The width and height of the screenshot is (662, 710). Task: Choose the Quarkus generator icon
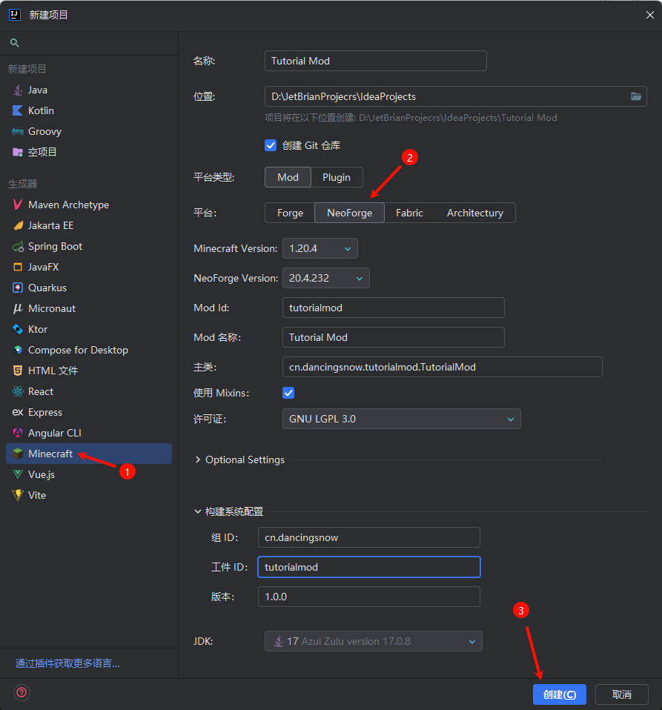(x=18, y=288)
